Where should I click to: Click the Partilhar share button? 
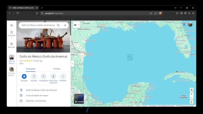pyautogui.click(x=63, y=78)
